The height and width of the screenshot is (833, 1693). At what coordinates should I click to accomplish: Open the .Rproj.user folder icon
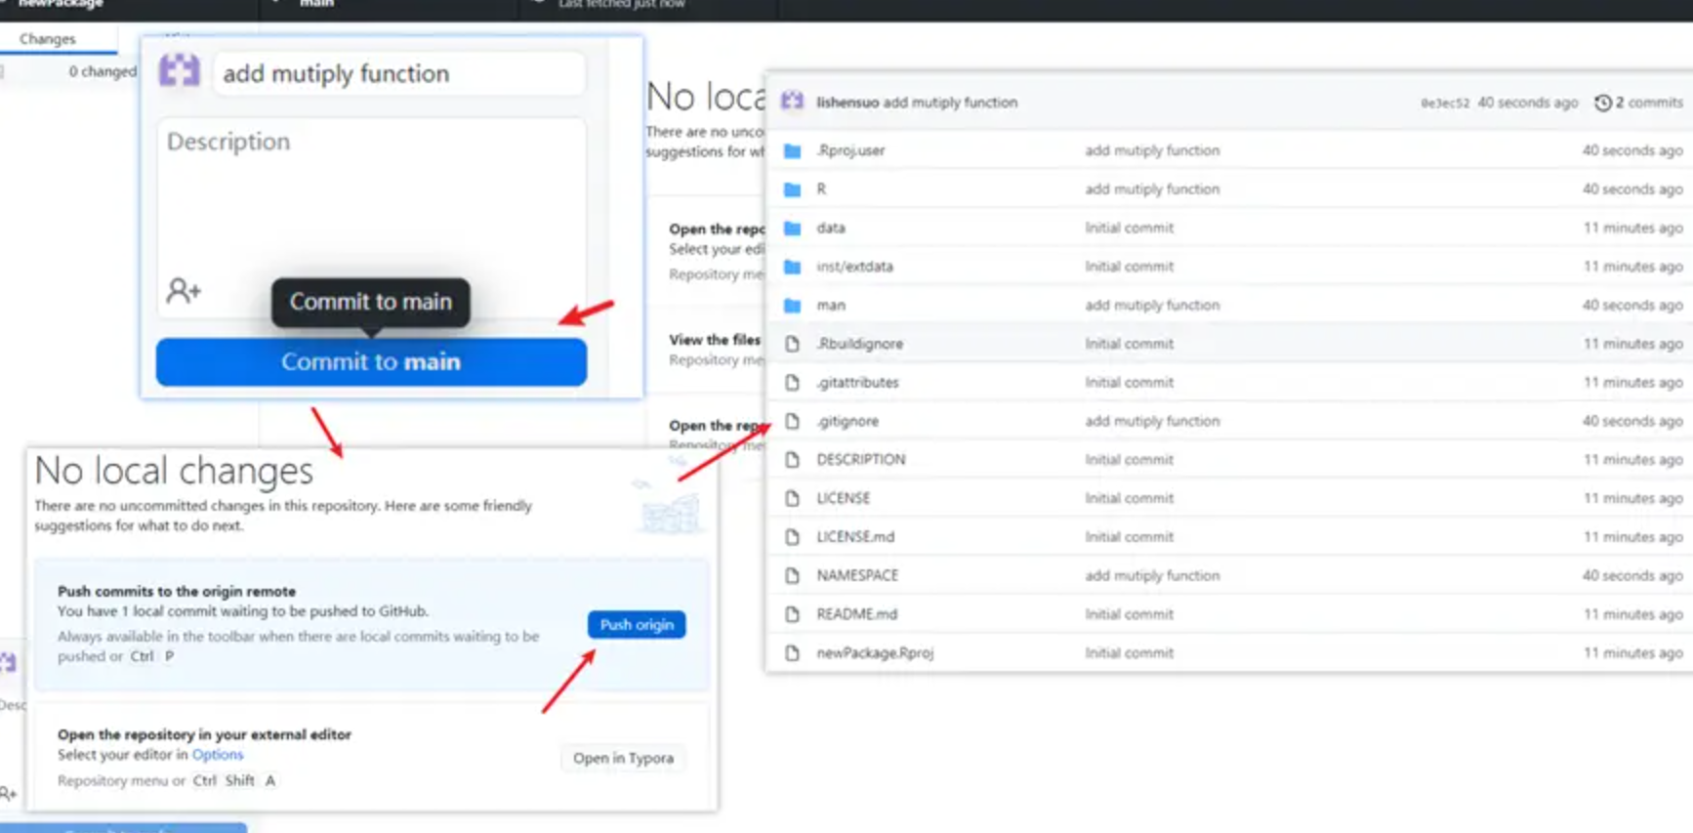click(792, 150)
